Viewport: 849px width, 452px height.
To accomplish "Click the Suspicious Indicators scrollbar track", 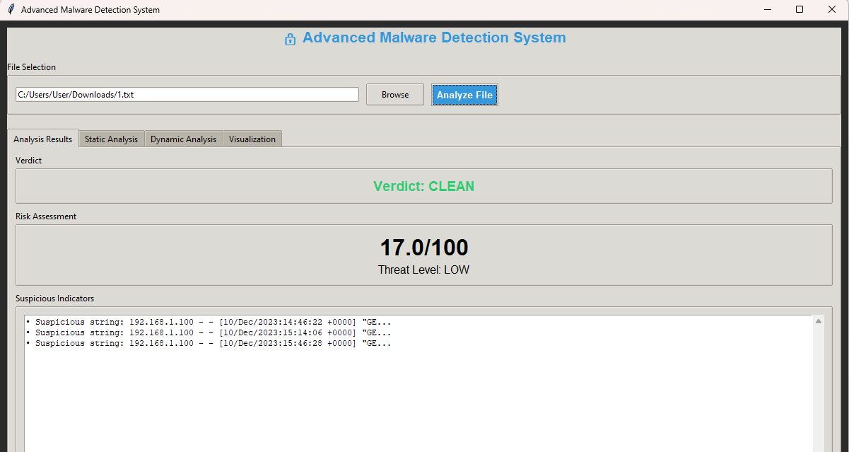I will 819,389.
